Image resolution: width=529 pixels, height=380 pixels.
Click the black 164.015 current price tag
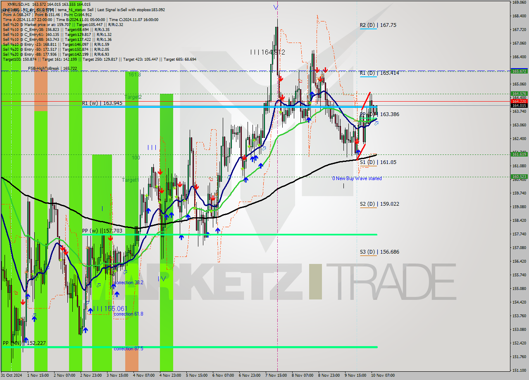coord(519,105)
